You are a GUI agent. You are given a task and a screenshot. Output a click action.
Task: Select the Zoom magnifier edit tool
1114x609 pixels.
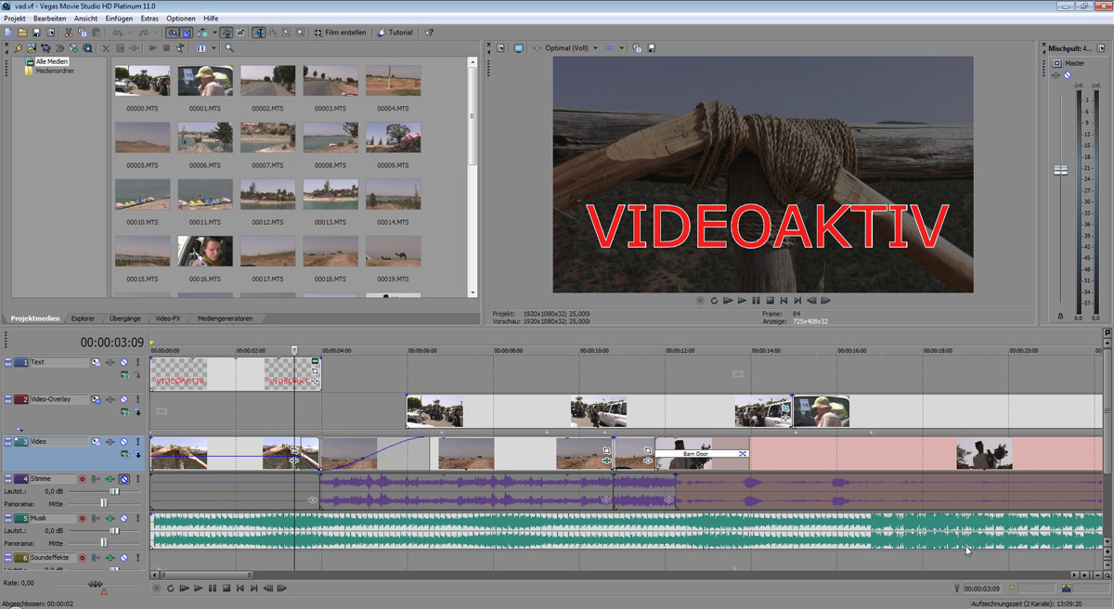click(300, 32)
